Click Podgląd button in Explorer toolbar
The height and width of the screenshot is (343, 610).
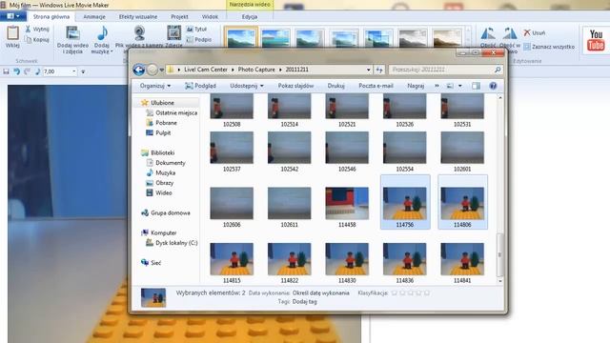pyautogui.click(x=200, y=86)
